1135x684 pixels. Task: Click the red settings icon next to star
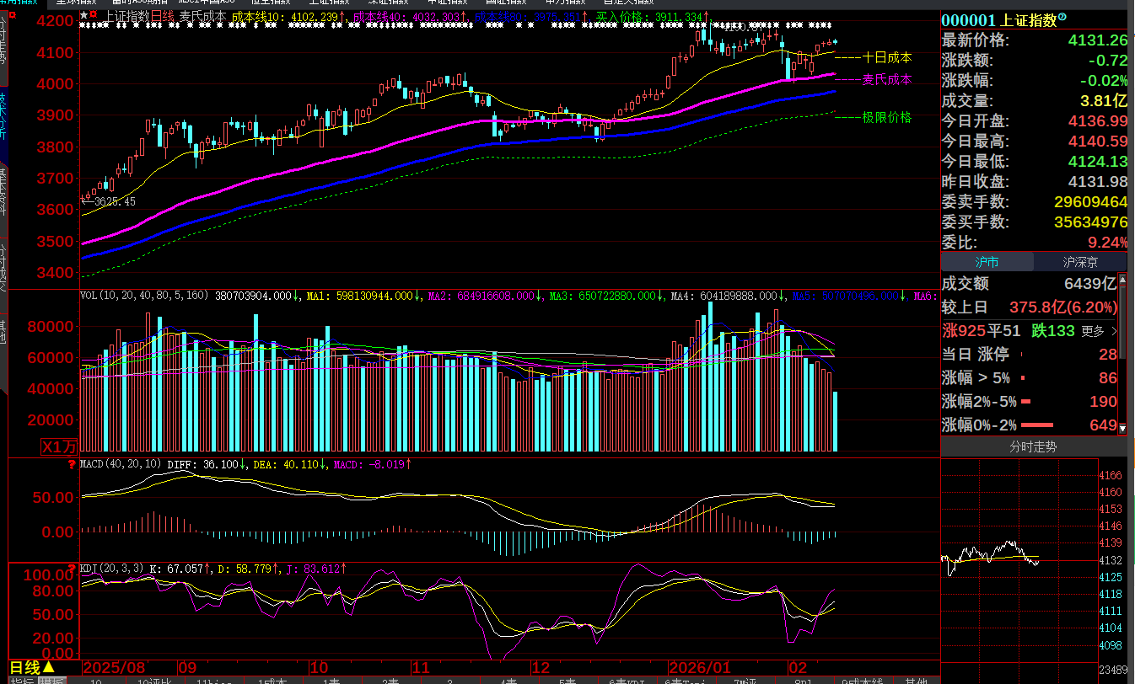click(94, 15)
